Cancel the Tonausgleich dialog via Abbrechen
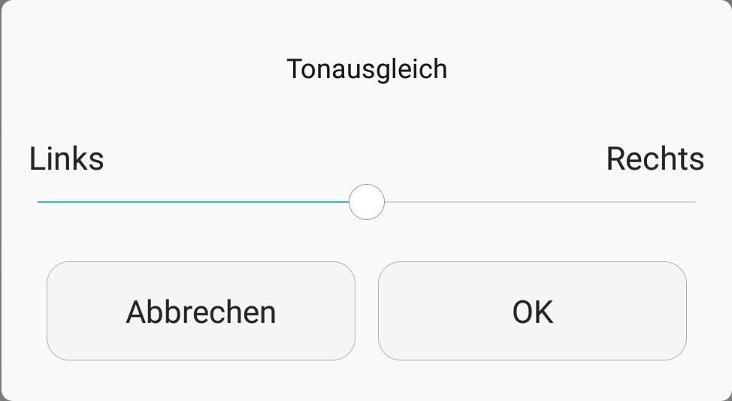Image resolution: width=732 pixels, height=401 pixels. (x=201, y=311)
